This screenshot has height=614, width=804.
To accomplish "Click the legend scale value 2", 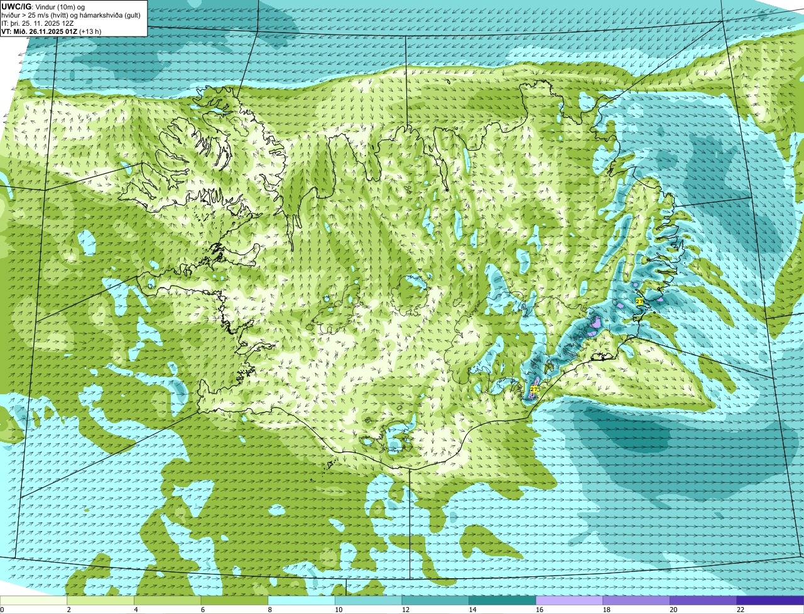I will click(x=68, y=610).
